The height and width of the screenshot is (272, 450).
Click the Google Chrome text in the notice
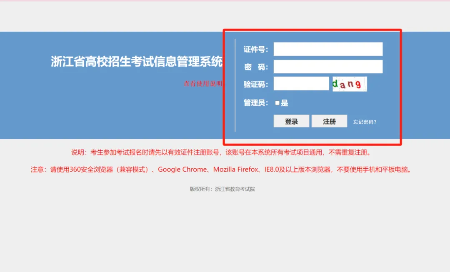coord(182,170)
